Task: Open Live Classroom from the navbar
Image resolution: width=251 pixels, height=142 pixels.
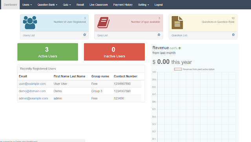Action: coord(98,5)
